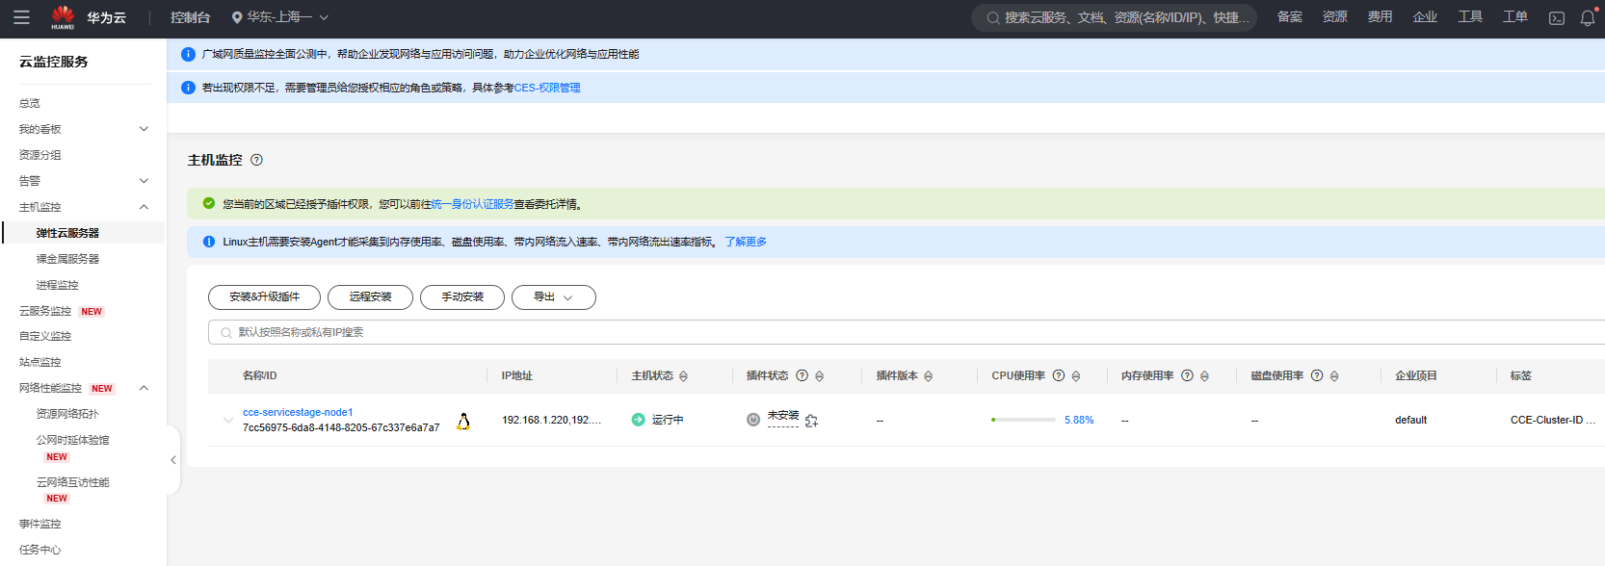Click the CPU usage progress bar

(1022, 420)
